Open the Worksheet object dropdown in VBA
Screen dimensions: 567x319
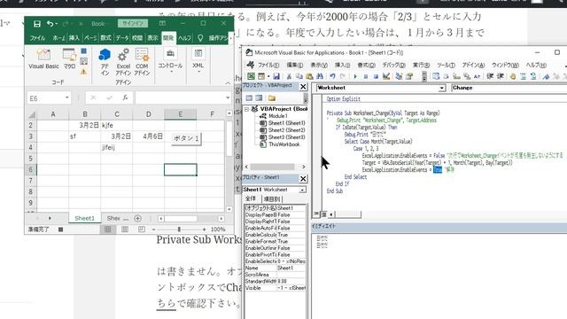click(442, 88)
